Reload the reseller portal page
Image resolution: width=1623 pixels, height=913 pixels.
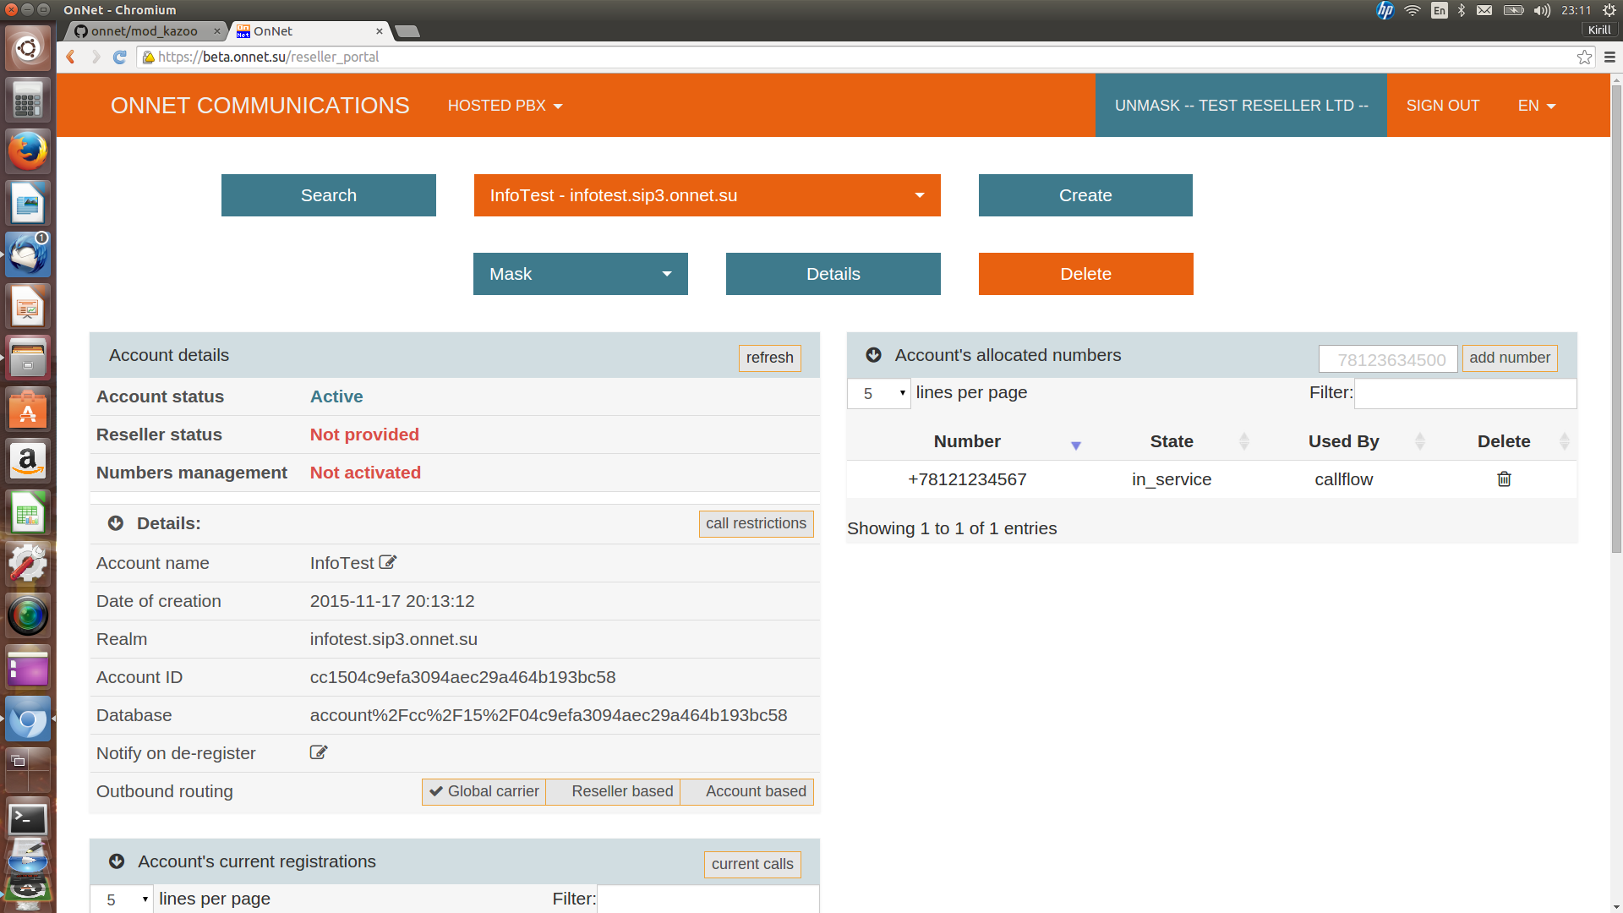(119, 57)
